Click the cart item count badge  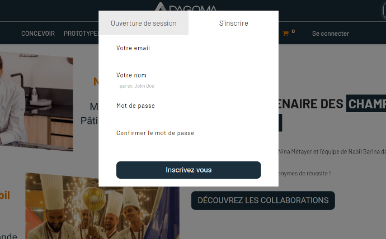pyautogui.click(x=293, y=31)
